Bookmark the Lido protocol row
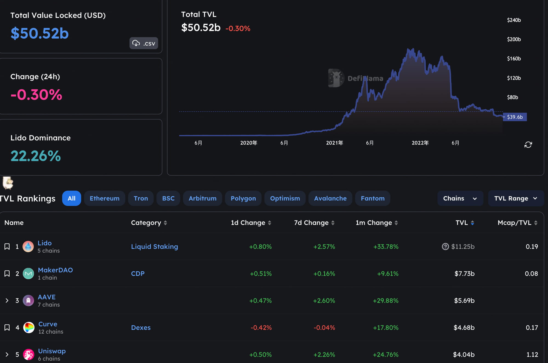This screenshot has width=548, height=363. (x=7, y=246)
